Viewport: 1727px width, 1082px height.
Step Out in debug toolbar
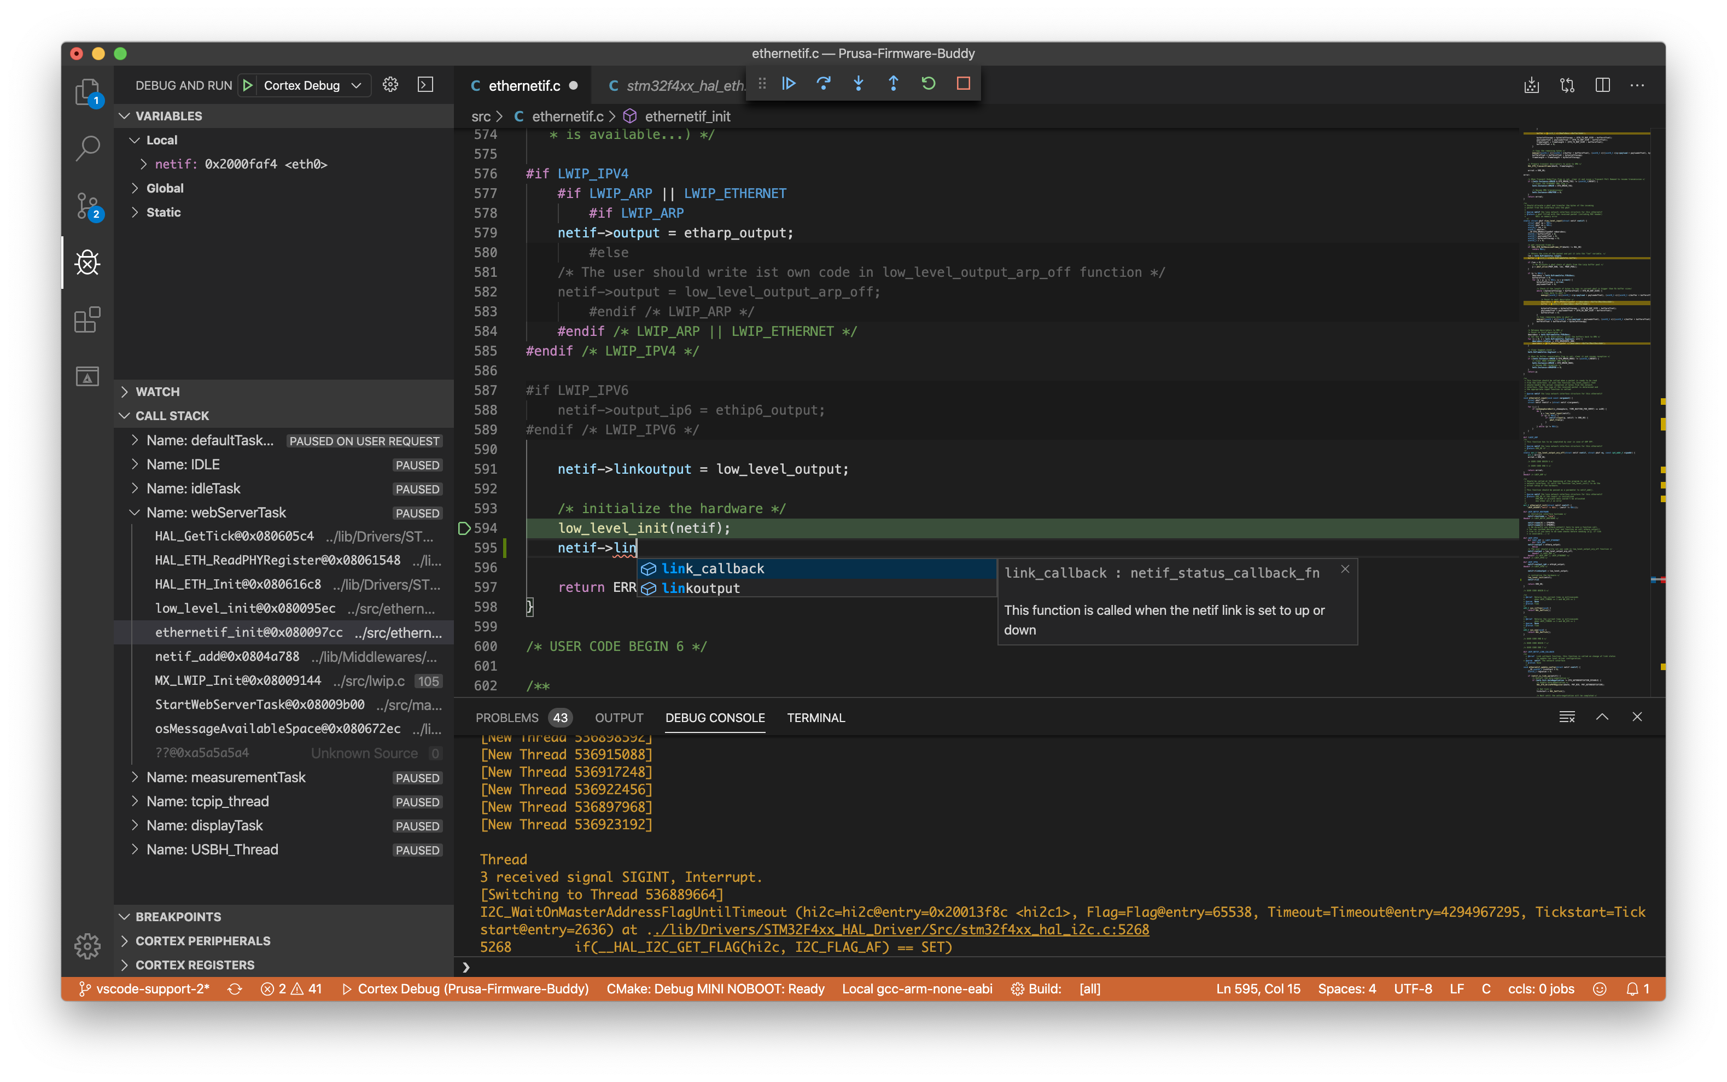pyautogui.click(x=894, y=84)
